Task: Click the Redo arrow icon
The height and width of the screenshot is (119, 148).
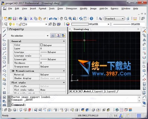Action: coord(55,19)
